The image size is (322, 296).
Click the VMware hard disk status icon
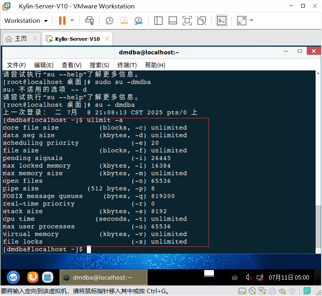(242, 291)
